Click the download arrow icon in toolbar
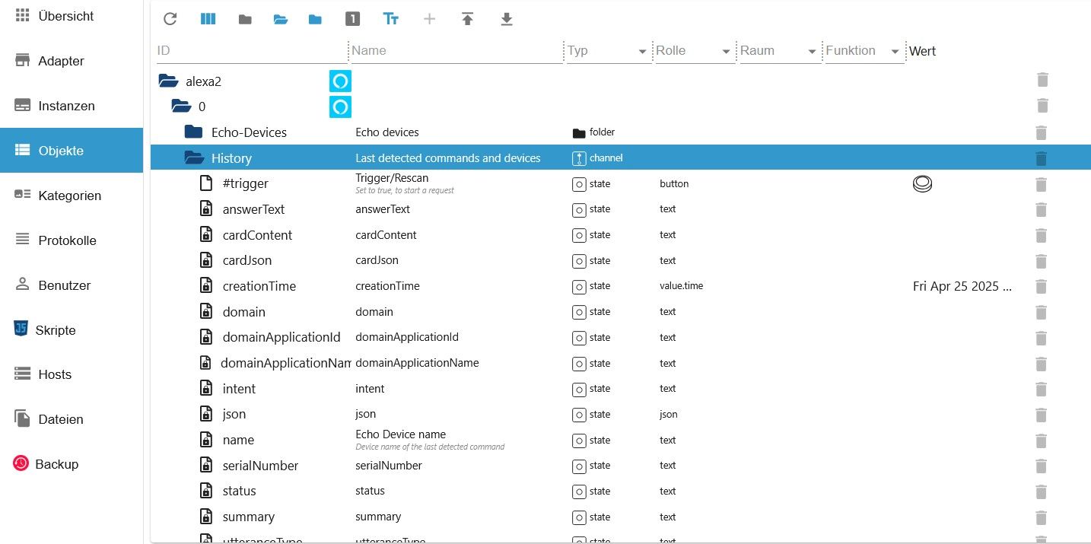The image size is (1091, 544). coord(507,19)
